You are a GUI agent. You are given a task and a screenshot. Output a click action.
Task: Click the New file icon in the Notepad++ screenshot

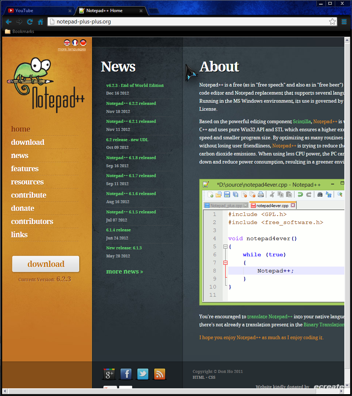coord(211,194)
